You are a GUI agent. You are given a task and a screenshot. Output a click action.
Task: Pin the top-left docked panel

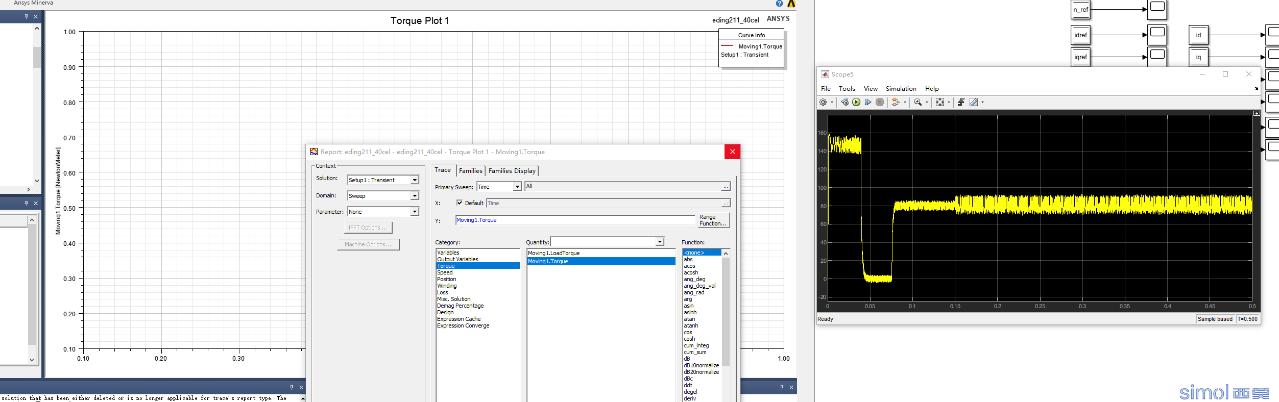click(x=26, y=16)
